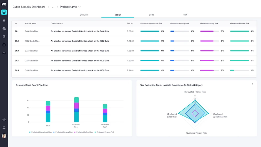The height and width of the screenshot is (147, 261).
Task: Open Risk Evaluation Radar options menu
Action: [x=253, y=84]
